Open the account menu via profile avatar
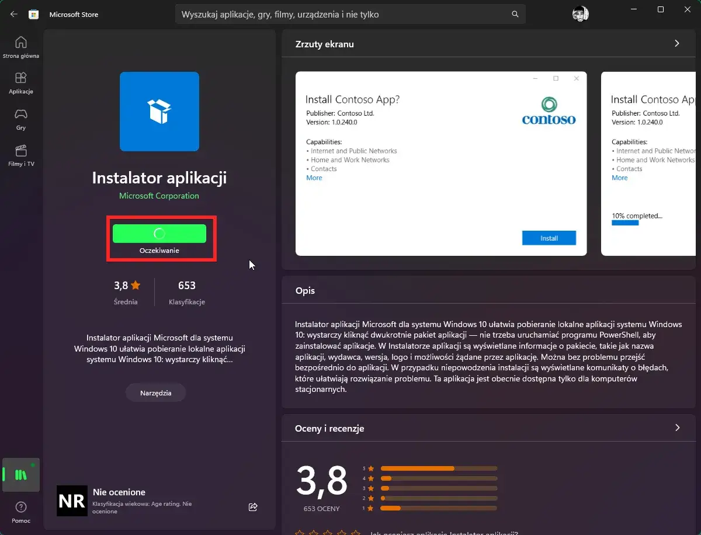The width and height of the screenshot is (701, 535). pyautogui.click(x=579, y=13)
